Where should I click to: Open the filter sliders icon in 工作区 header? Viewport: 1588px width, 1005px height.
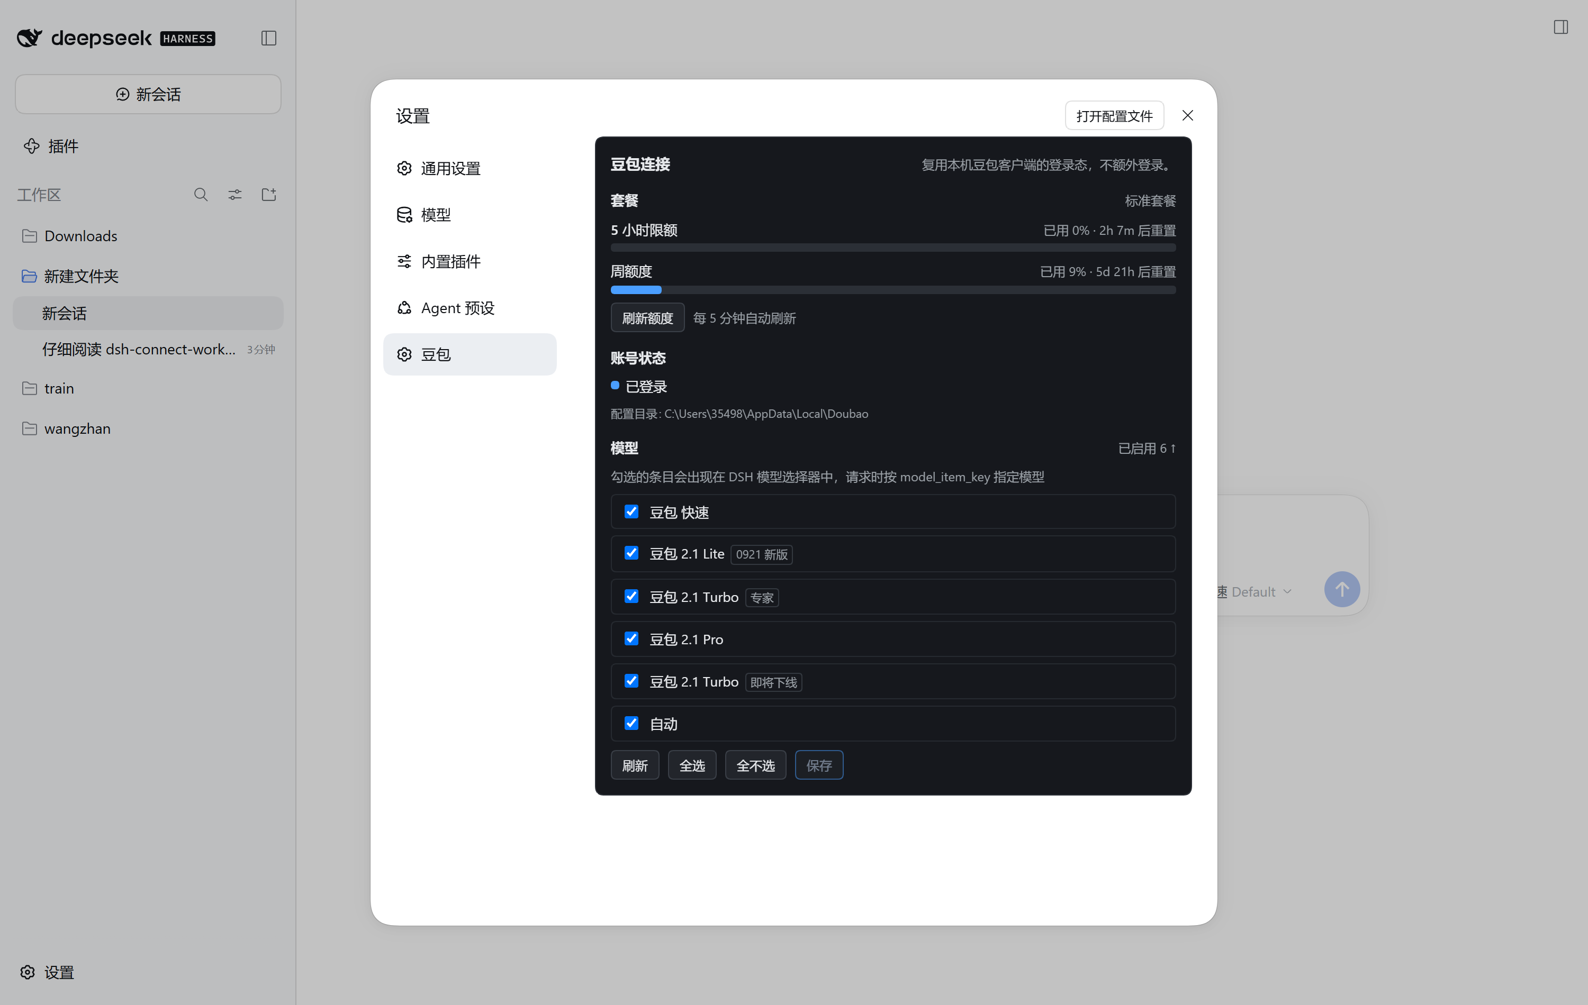[x=235, y=195]
